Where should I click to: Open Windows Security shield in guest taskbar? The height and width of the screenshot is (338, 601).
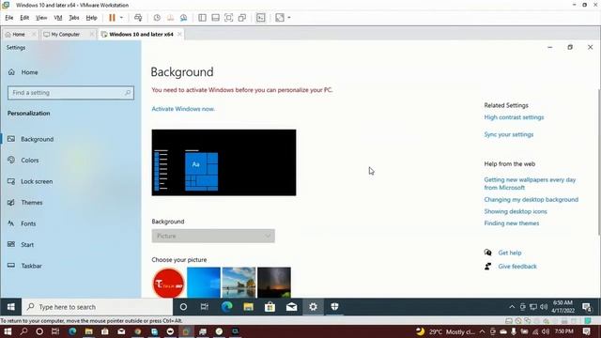coord(334,307)
